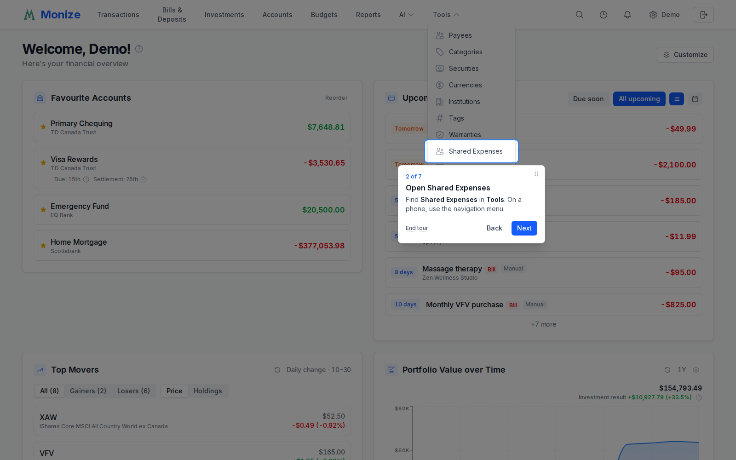Open Monthly VFV purchase bill row

tap(544, 305)
